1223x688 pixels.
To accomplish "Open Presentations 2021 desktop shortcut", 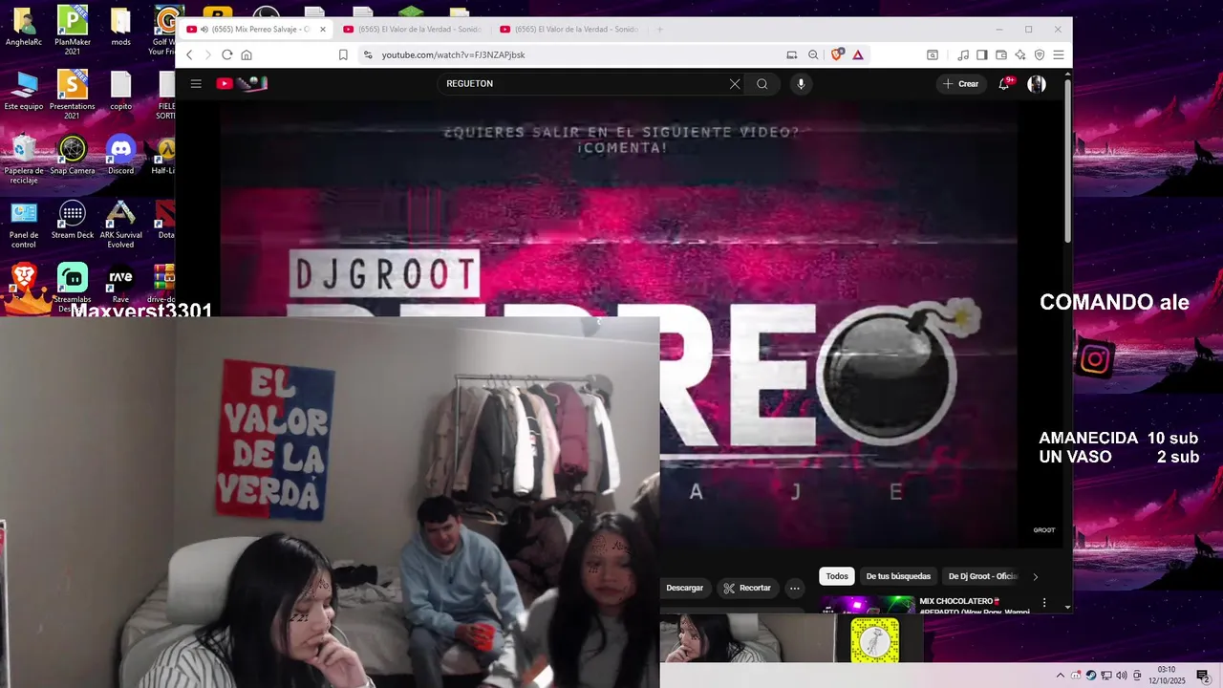I will point(73,94).
